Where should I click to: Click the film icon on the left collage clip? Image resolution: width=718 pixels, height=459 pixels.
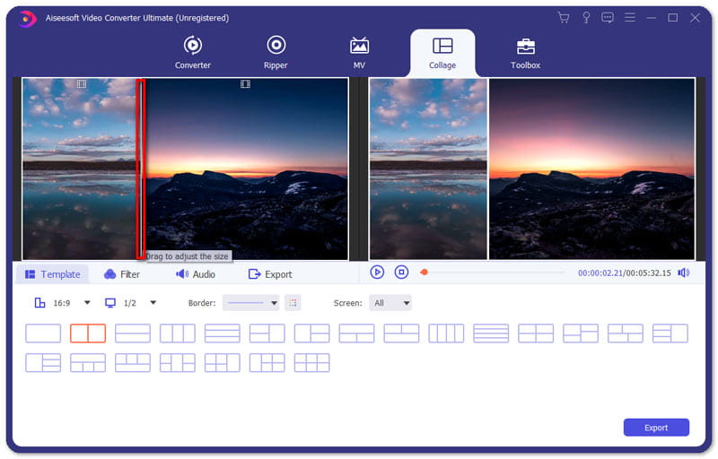point(82,84)
